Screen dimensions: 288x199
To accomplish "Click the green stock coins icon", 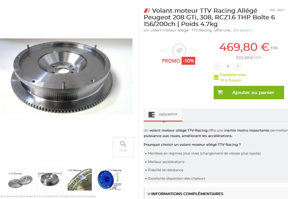I will coord(216,77).
